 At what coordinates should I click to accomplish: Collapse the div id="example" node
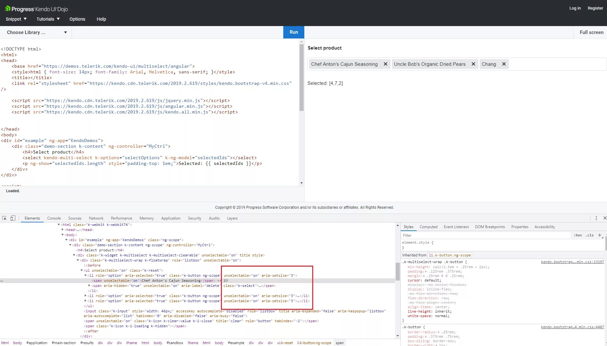click(67, 240)
